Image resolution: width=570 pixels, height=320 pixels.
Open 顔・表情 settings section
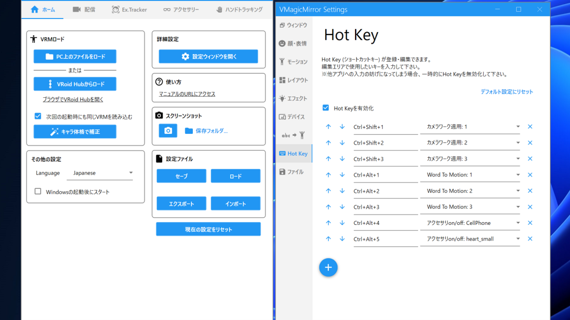click(294, 44)
